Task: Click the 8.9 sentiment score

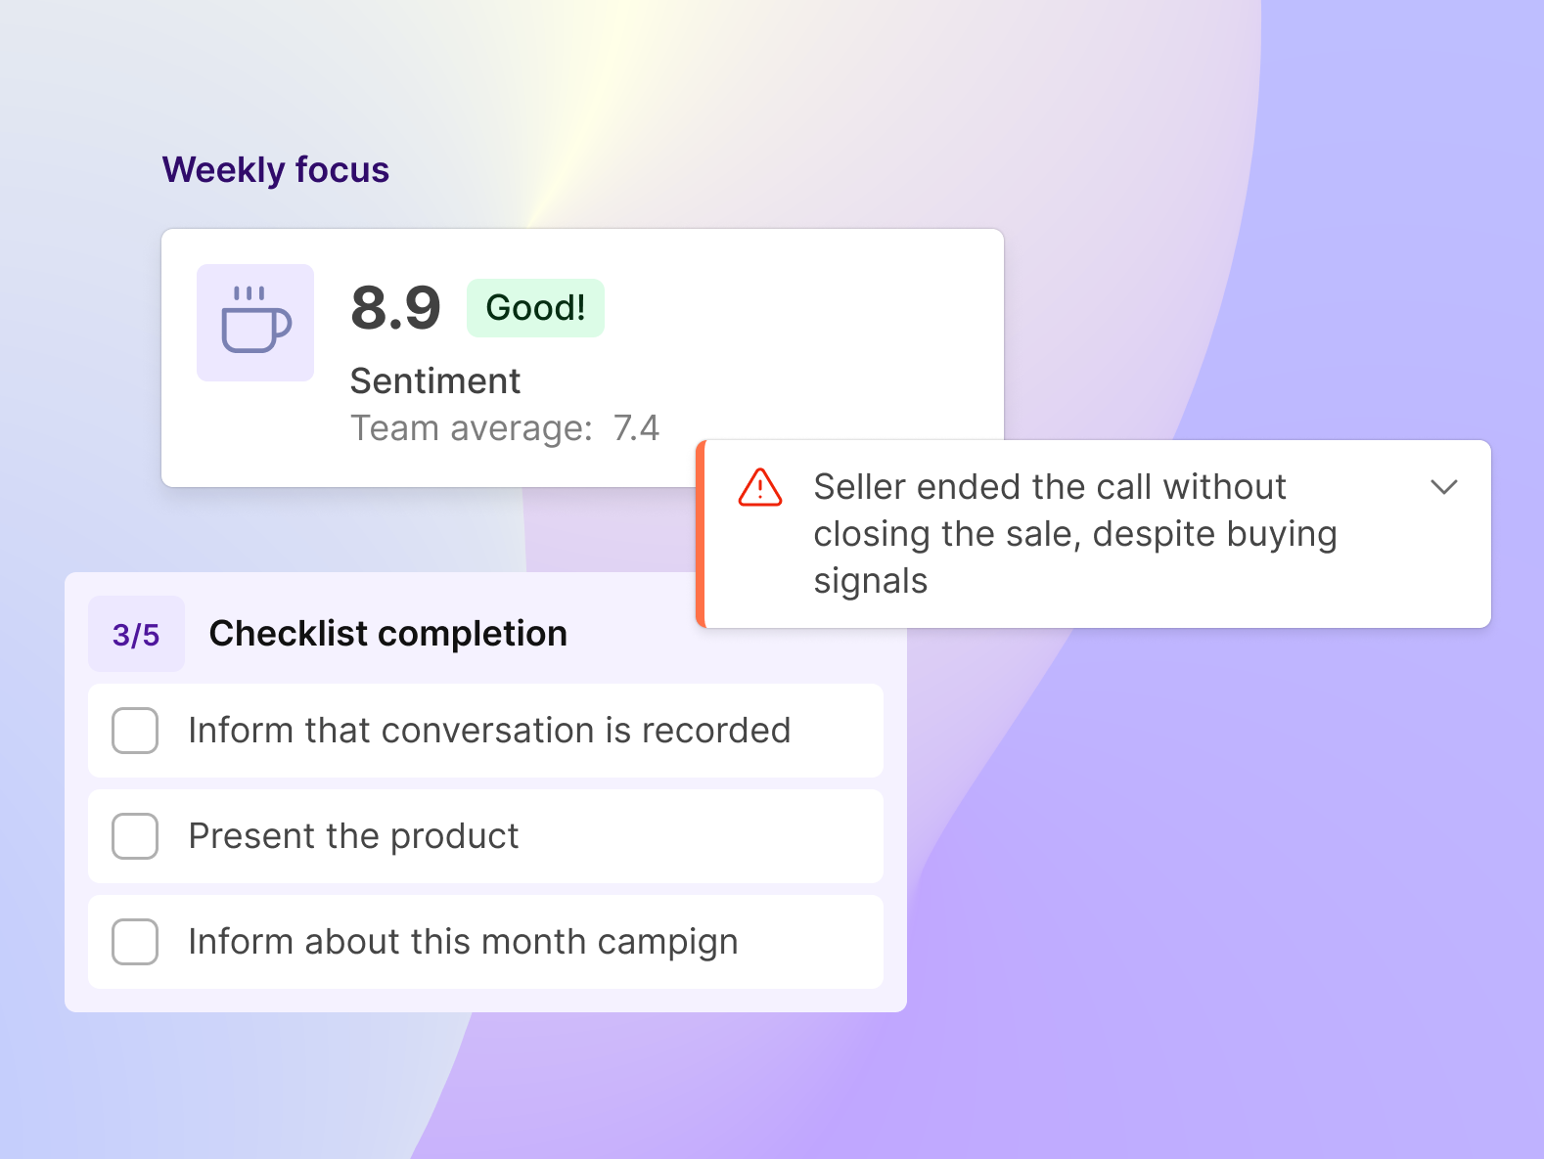Action: point(395,308)
